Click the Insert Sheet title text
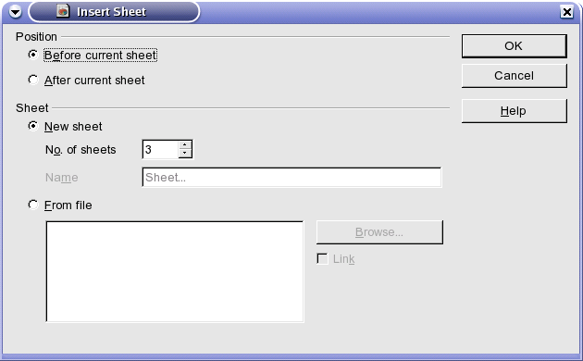 (x=111, y=12)
